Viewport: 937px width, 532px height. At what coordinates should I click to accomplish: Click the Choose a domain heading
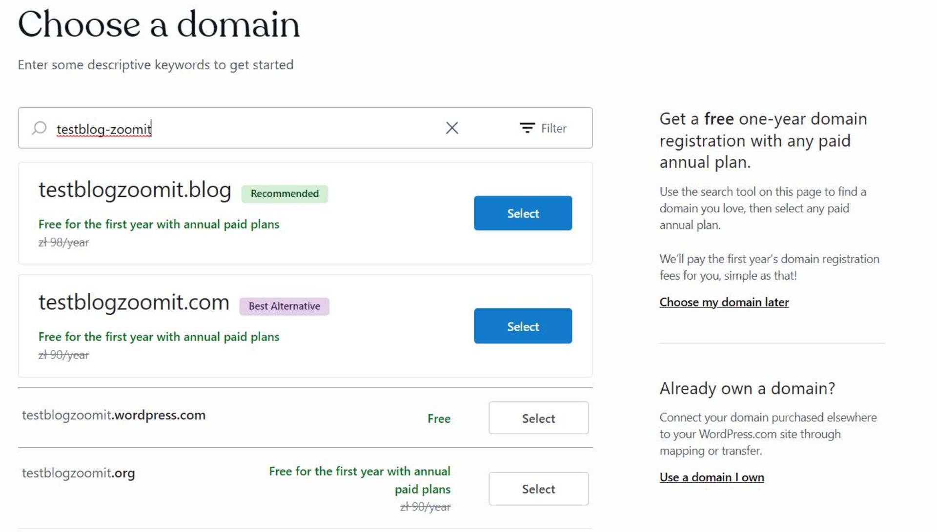coord(159,24)
